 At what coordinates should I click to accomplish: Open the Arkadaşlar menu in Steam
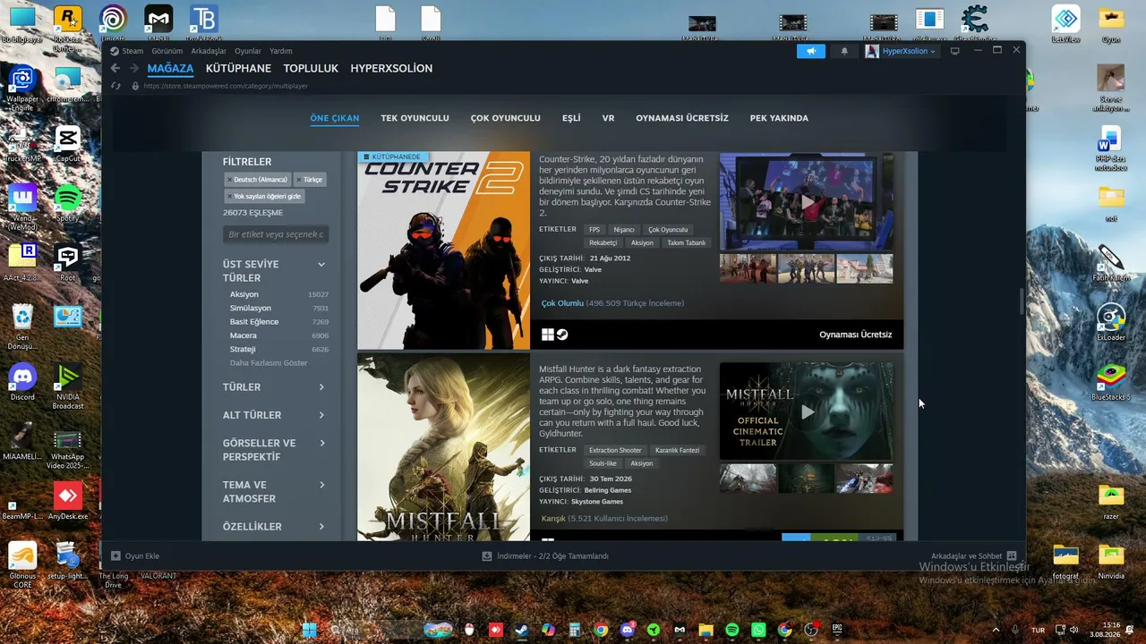[209, 51]
